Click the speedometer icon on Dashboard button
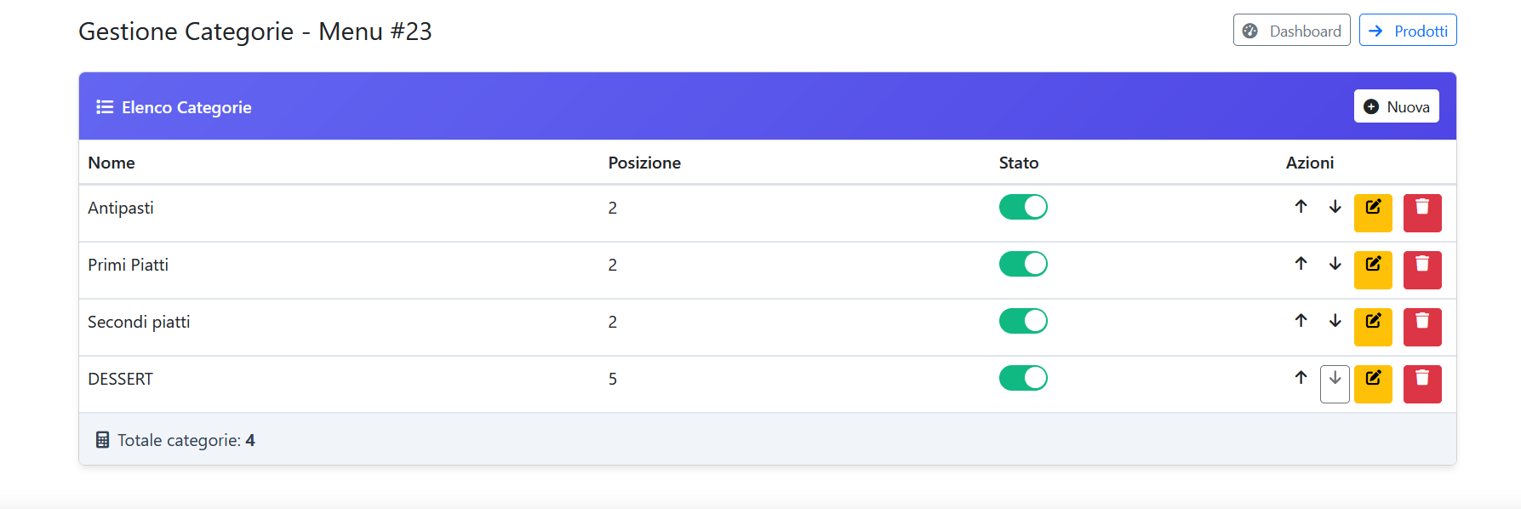 (1249, 30)
